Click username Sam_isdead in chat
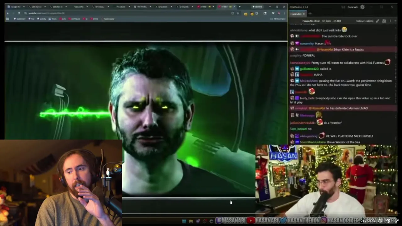Image resolution: width=402 pixels, height=226 pixels. click(298, 129)
